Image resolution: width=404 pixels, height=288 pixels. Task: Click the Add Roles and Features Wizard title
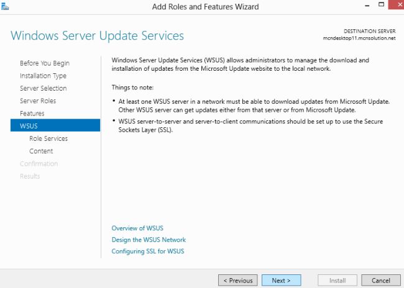tap(205, 6)
